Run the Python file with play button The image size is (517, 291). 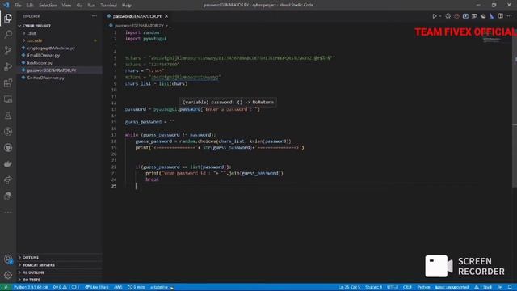435,16
